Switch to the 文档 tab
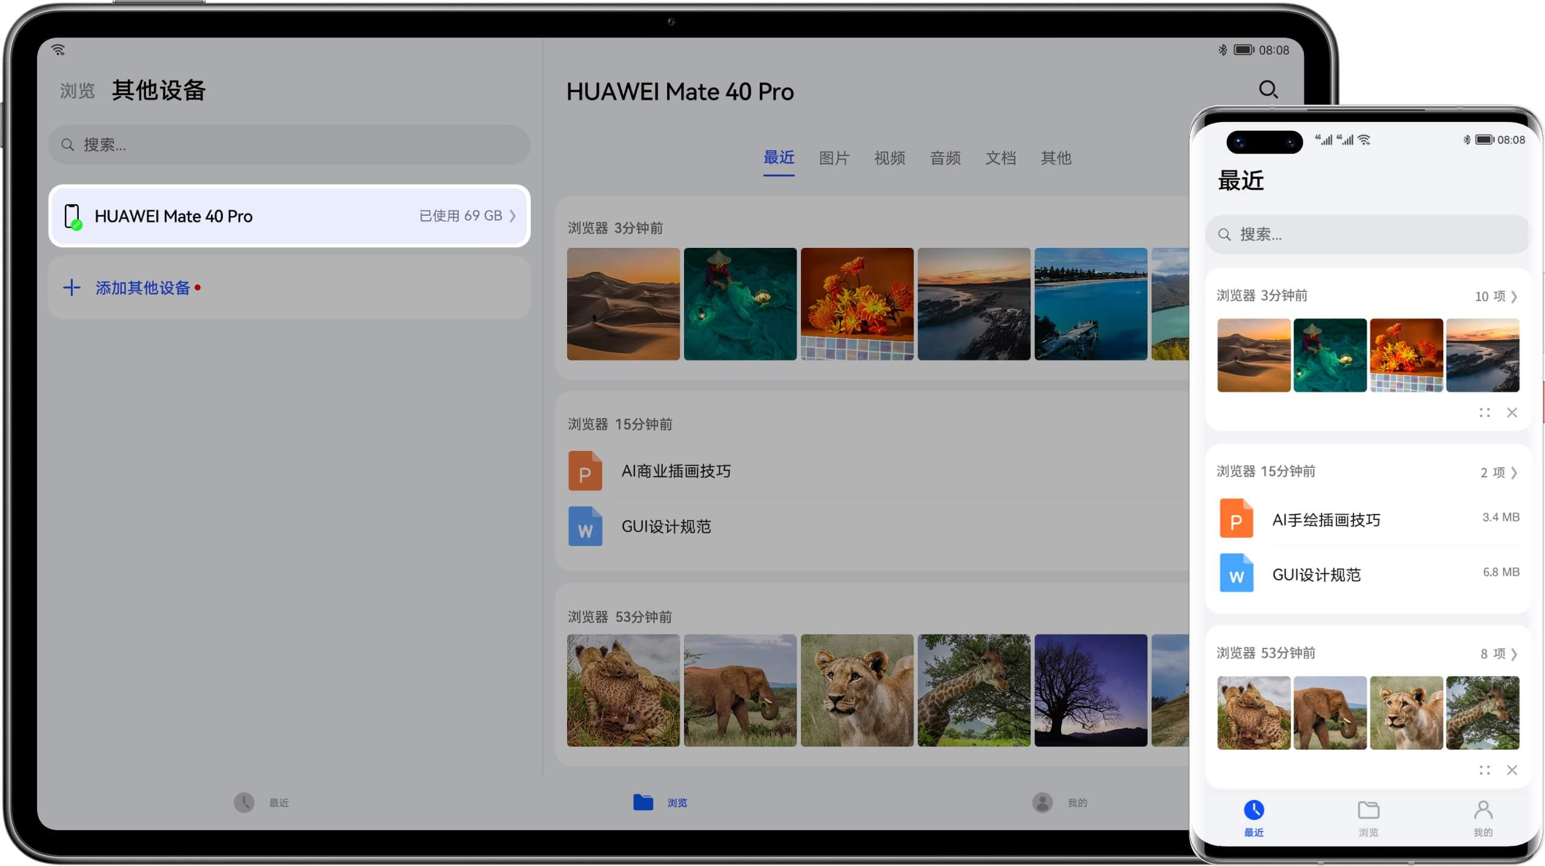The width and height of the screenshot is (1545, 866). tap(1000, 158)
